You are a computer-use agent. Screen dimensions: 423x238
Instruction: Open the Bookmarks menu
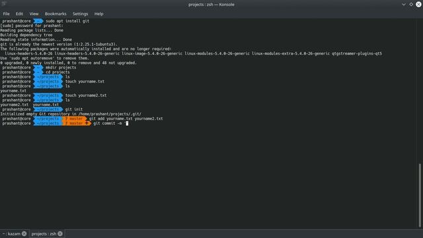[56, 14]
